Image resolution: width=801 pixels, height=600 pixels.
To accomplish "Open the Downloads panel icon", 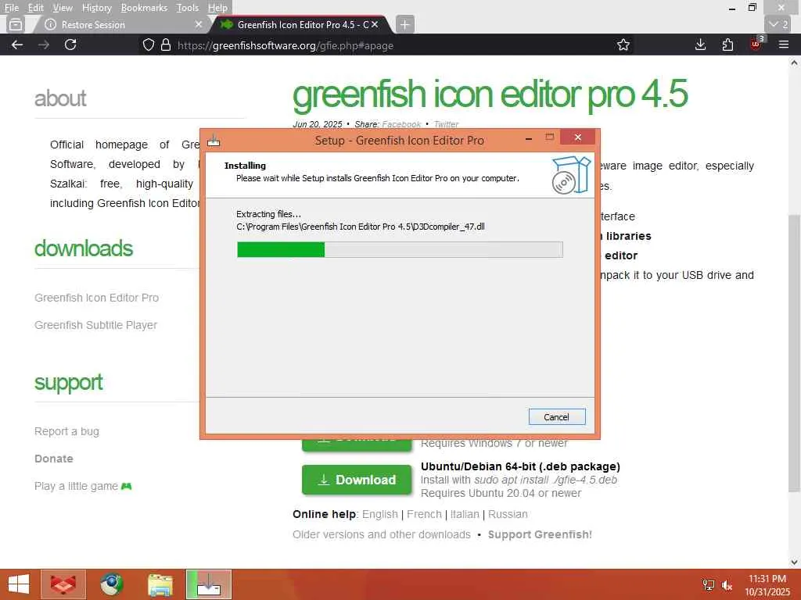I will (700, 45).
